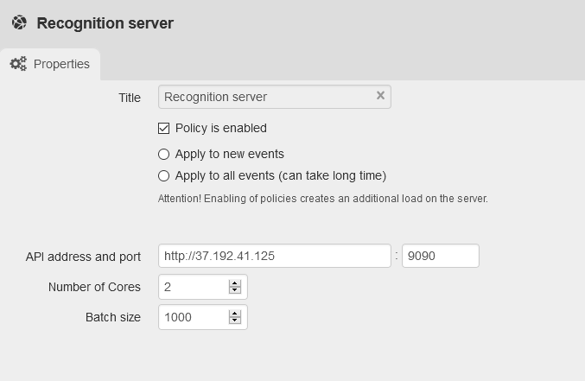Clear the Title field with the X icon
The width and height of the screenshot is (585, 381).
380,96
